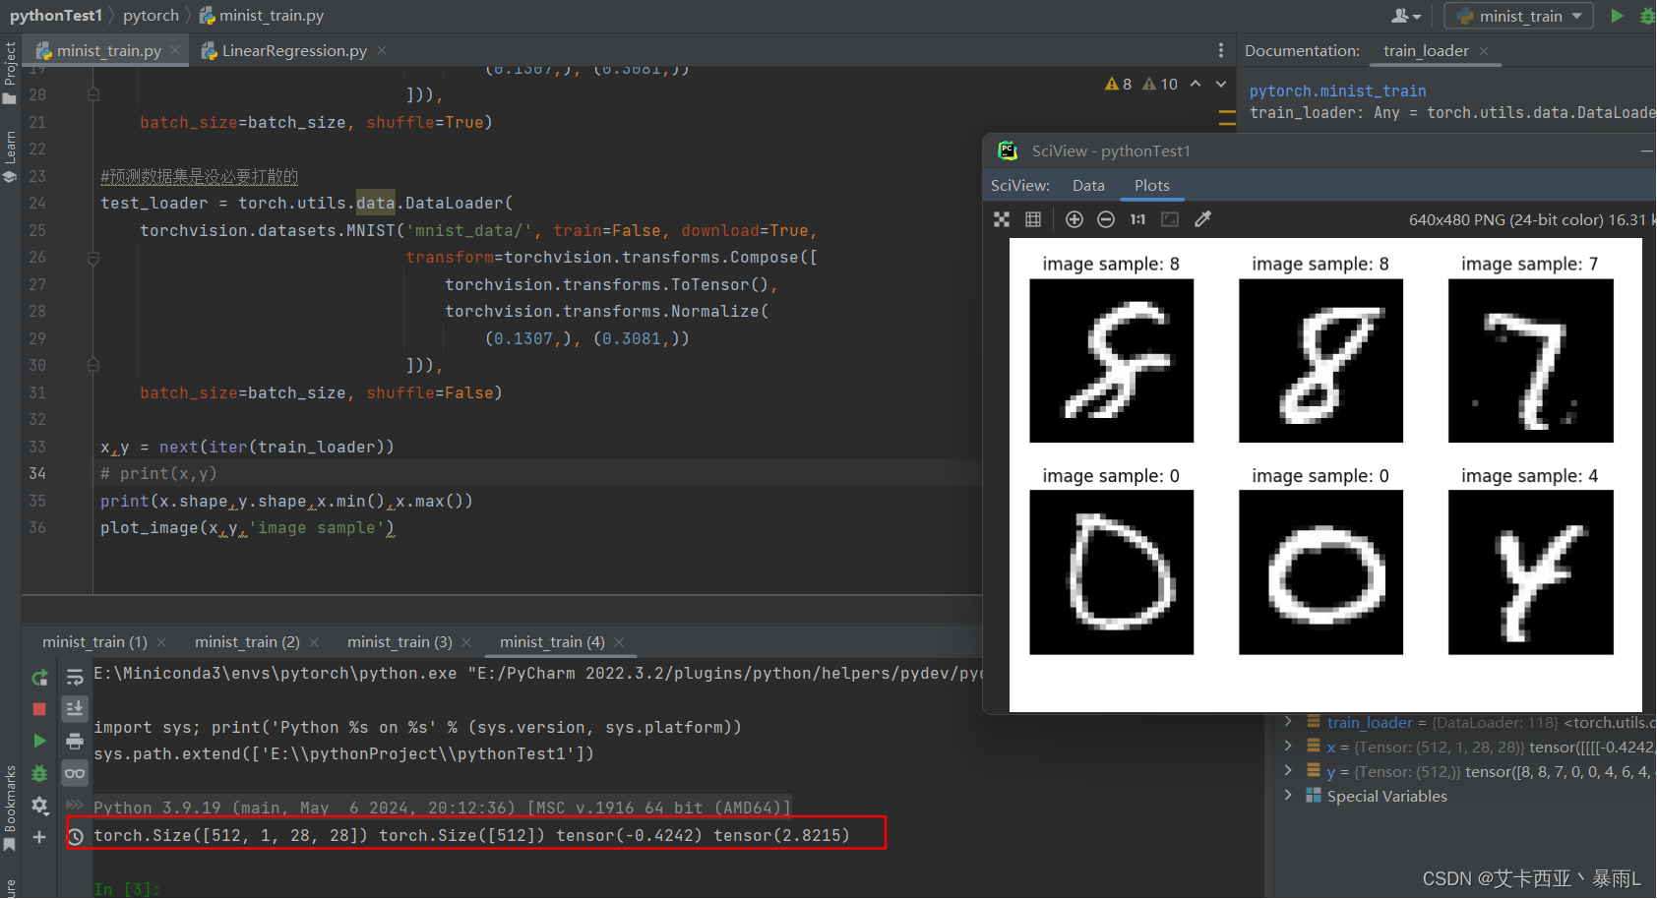1657x899 pixels.
Task: Toggle soft-wrap in console output
Action: point(75,678)
